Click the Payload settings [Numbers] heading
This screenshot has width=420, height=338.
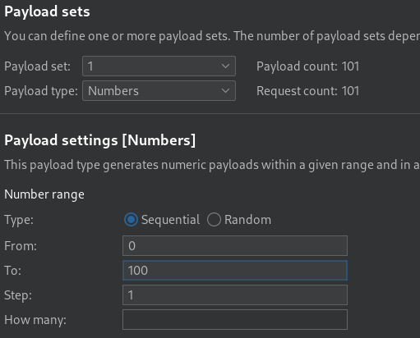click(x=100, y=140)
